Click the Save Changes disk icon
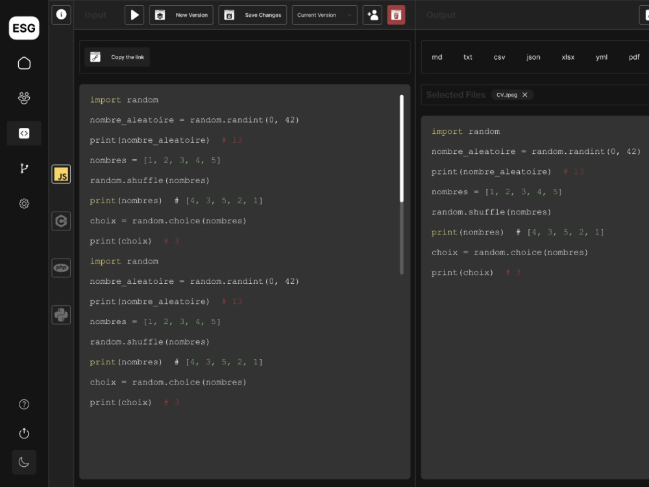This screenshot has width=649, height=487. click(x=229, y=15)
